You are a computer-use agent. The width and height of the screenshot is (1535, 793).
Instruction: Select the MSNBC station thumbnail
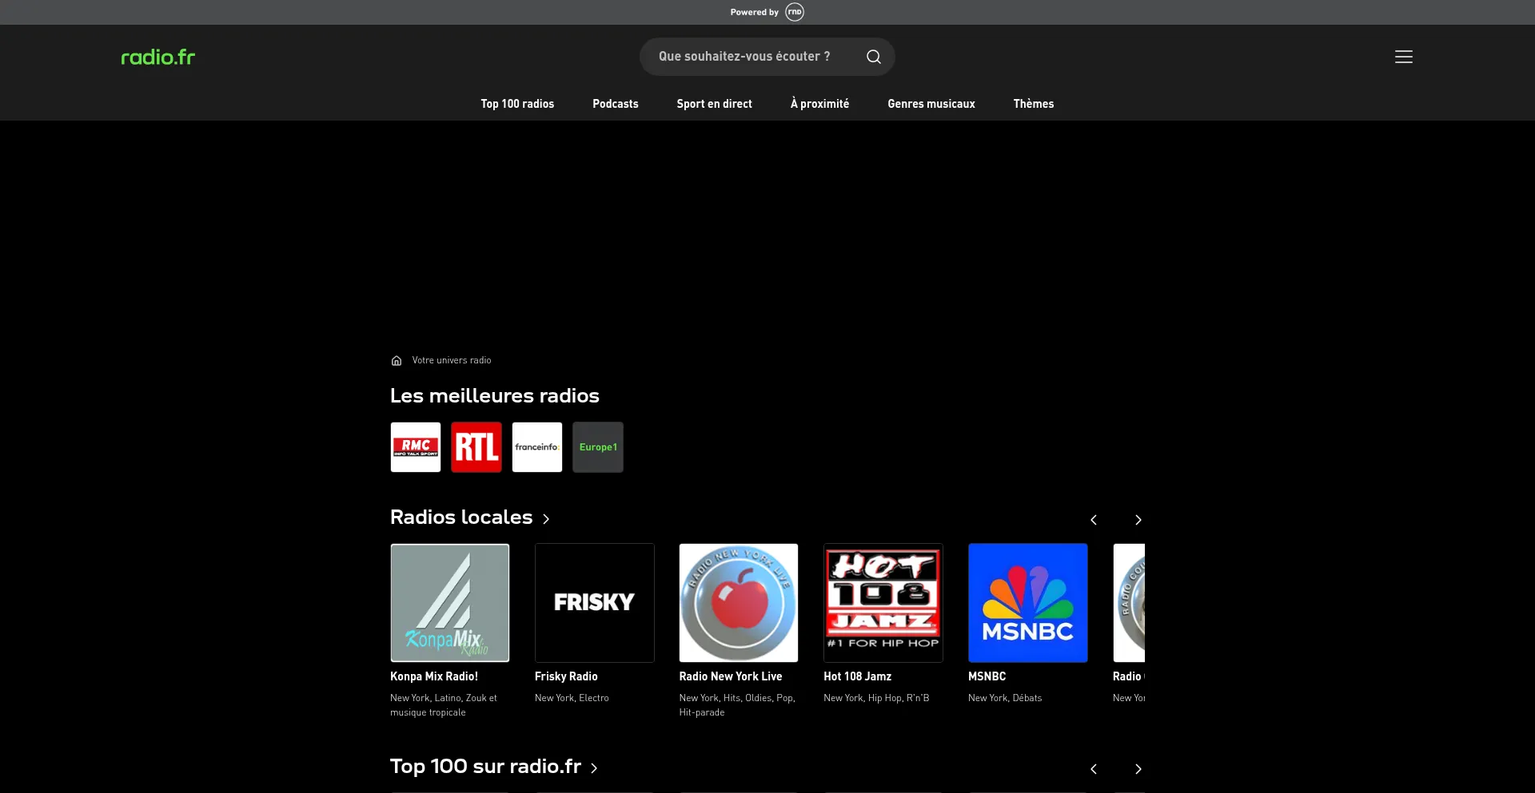(x=1027, y=603)
